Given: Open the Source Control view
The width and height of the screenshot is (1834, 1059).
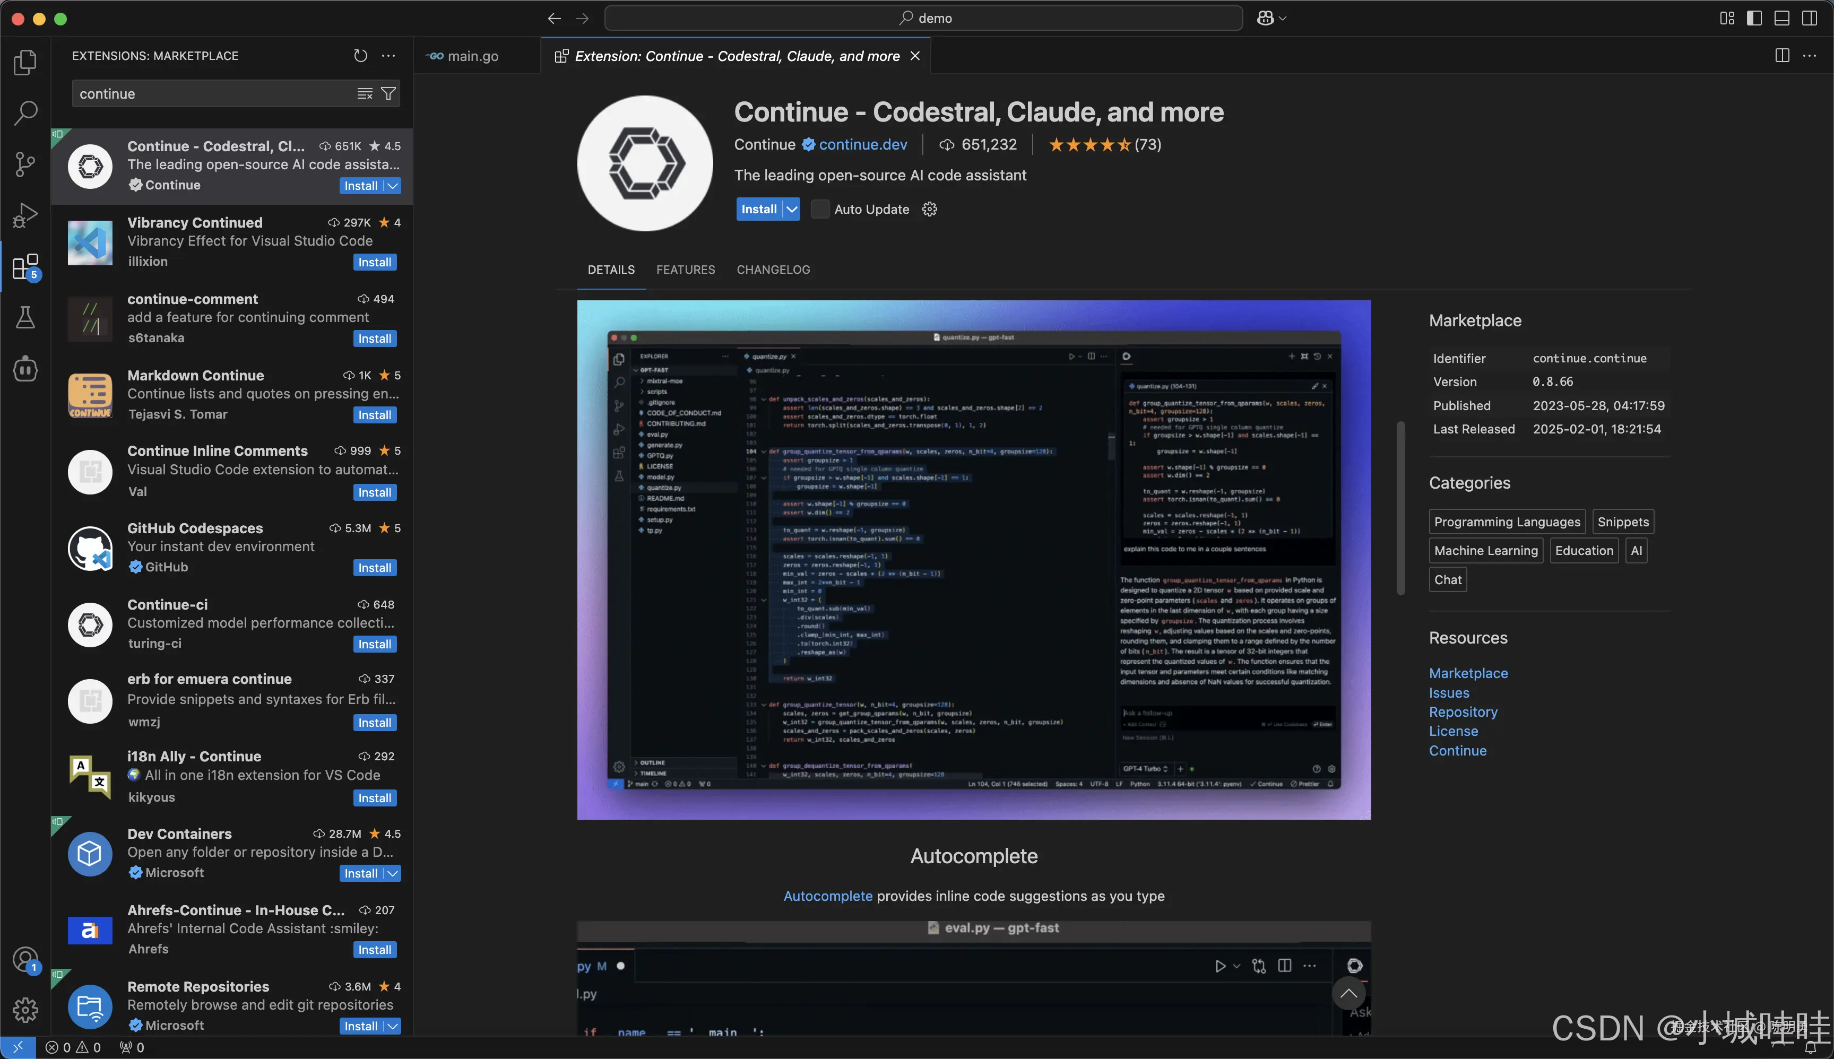Looking at the screenshot, I should [x=25, y=164].
